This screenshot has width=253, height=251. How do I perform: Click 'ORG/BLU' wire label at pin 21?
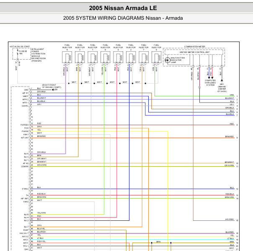(41, 152)
